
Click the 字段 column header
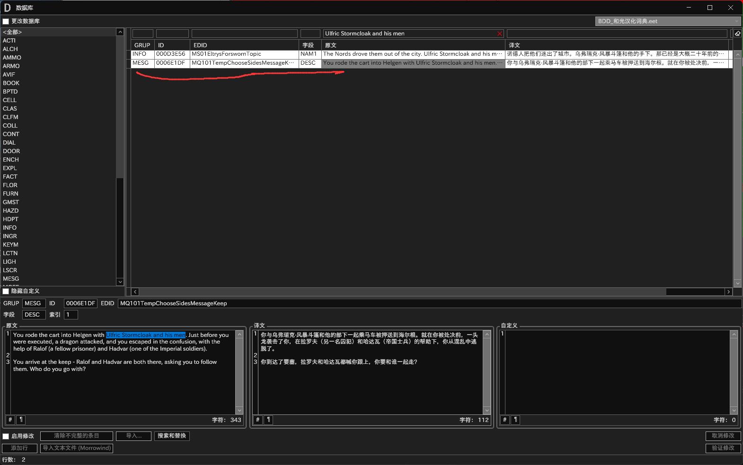(x=310, y=45)
